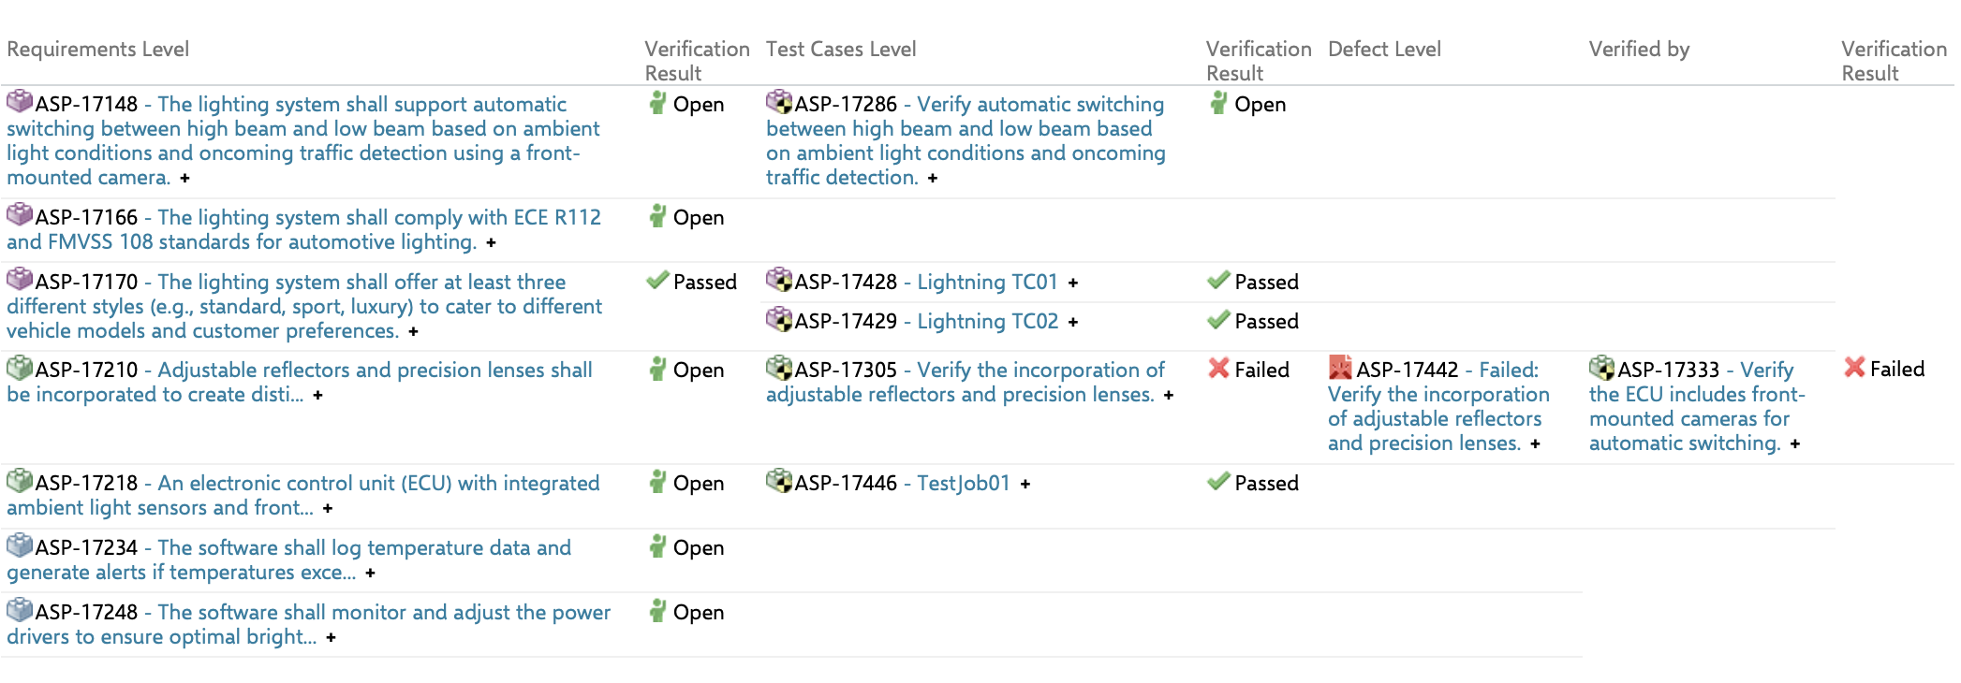Click the ASP-17148 requirement icon
The image size is (1961, 683).
point(20,101)
